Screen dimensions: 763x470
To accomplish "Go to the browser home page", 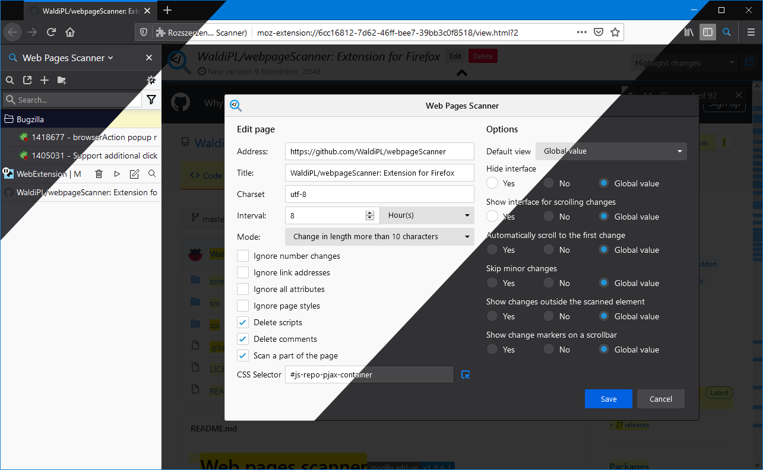I will pos(70,32).
